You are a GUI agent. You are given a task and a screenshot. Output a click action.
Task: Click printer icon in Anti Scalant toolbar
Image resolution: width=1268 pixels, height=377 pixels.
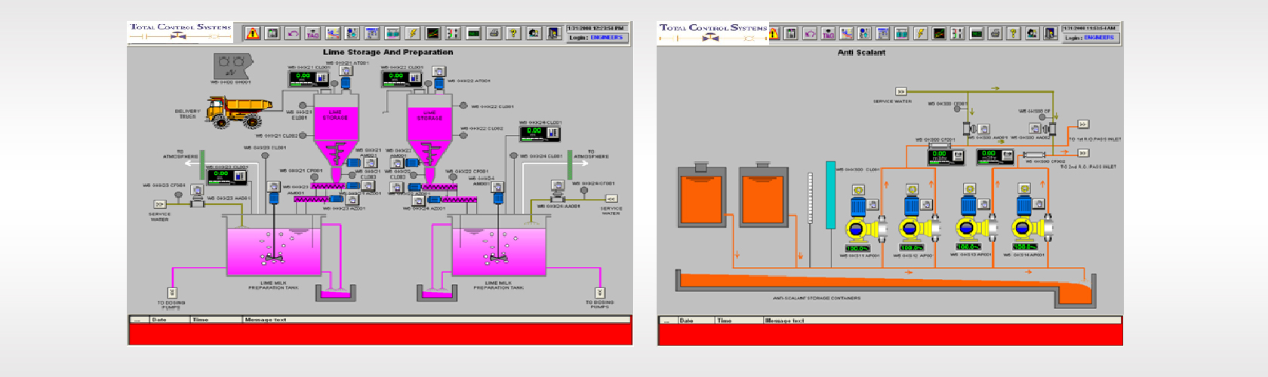995,33
